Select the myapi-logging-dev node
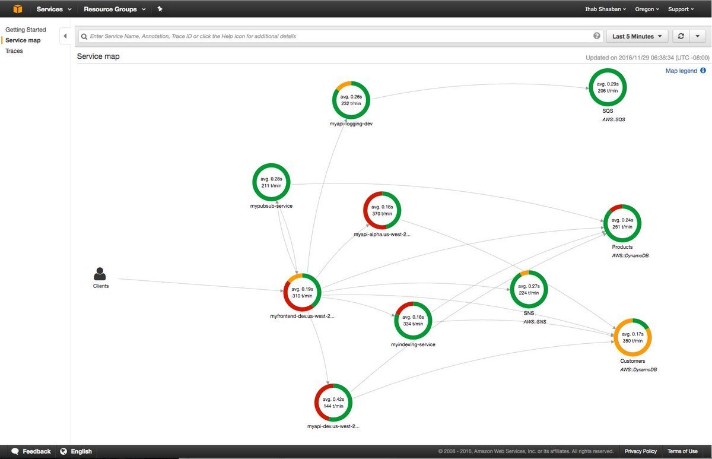This screenshot has width=712, height=459. 351,100
